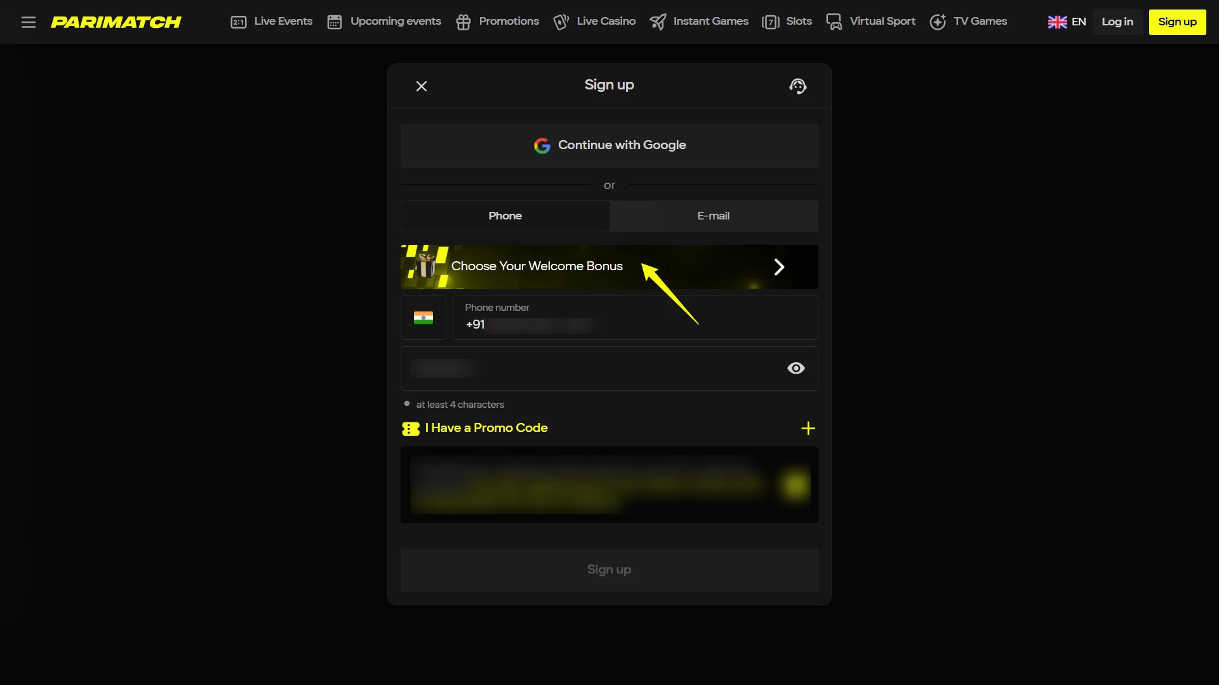Screen dimensions: 1219x685
Task: Open customer support from the headset icon
Action: pyautogui.click(x=797, y=86)
